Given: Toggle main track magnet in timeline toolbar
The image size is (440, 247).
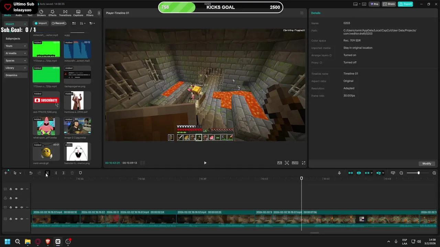Looking at the screenshot, I should 351,173.
